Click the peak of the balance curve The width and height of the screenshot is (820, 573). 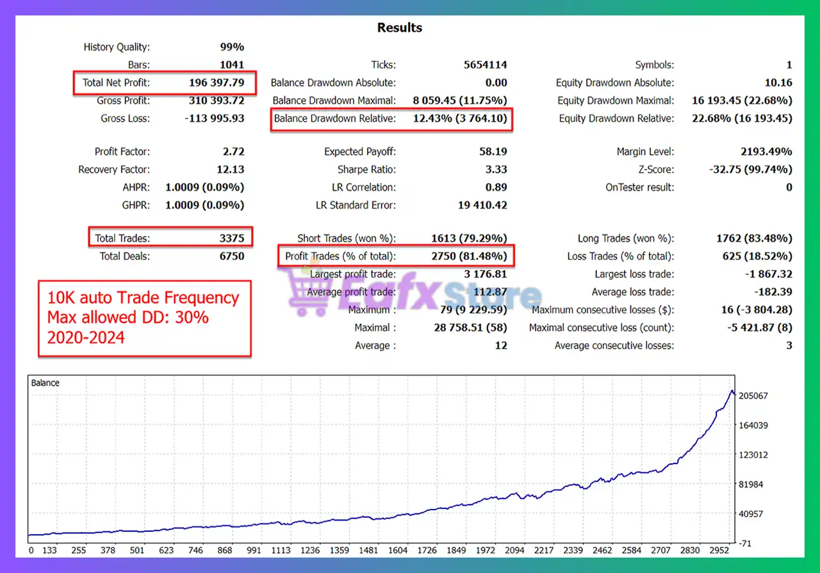coord(732,391)
